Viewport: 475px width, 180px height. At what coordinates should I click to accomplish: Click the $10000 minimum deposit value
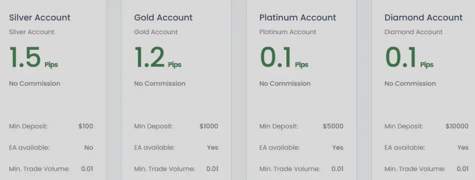pyautogui.click(x=457, y=126)
